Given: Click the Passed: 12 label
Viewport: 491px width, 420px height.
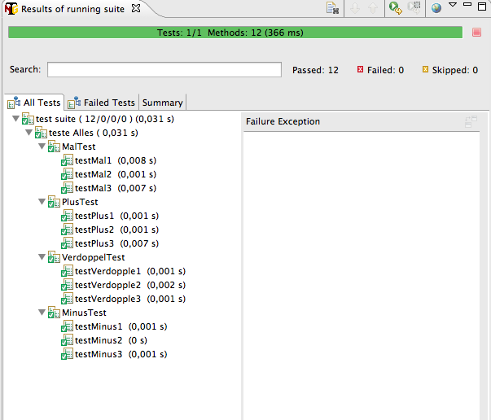Looking at the screenshot, I should [x=315, y=70].
